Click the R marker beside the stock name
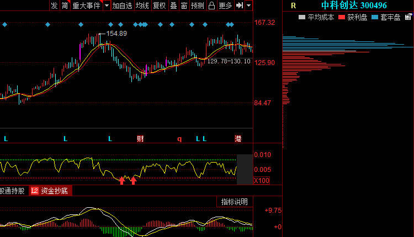Viewport: 414px width, 237px height. (x=293, y=6)
